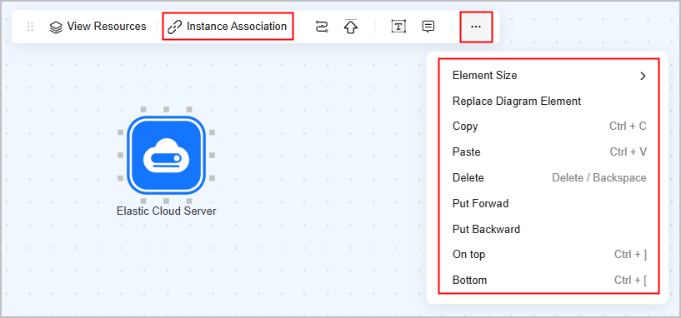
Task: Choose Replace Diagram Element
Action: [549, 102]
